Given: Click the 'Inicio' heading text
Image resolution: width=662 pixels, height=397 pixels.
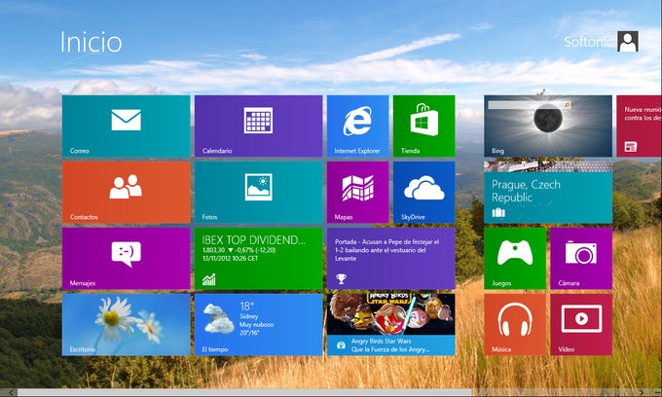Looking at the screenshot, I should [92, 42].
